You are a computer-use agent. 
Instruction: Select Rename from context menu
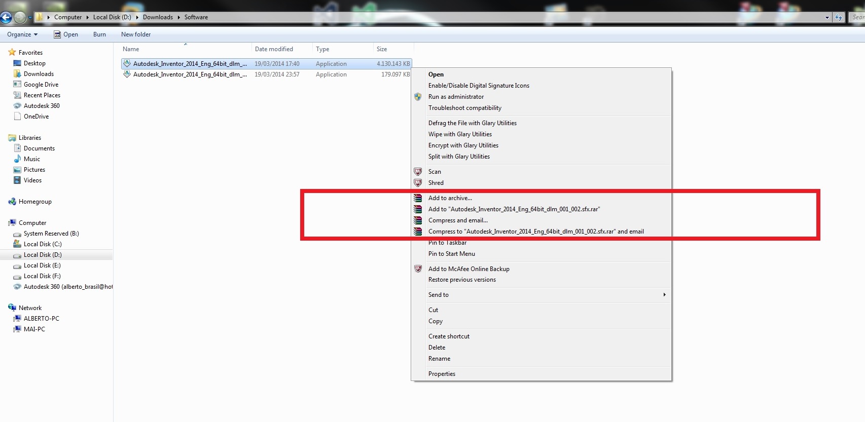click(x=439, y=359)
